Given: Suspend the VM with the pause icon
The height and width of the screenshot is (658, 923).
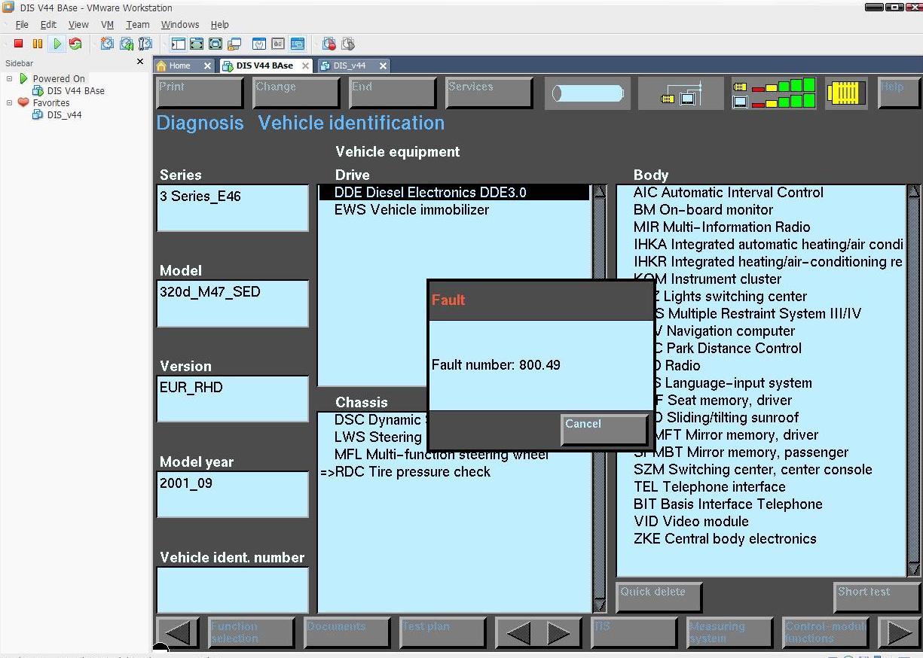Looking at the screenshot, I should click(x=38, y=44).
